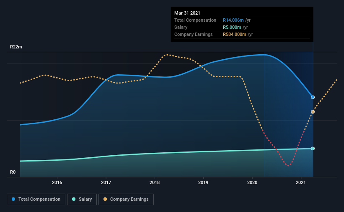Image resolution: width=344 pixels, height=212 pixels.
Task: Toggle the Total Compensation legend button
Action: click(x=36, y=199)
